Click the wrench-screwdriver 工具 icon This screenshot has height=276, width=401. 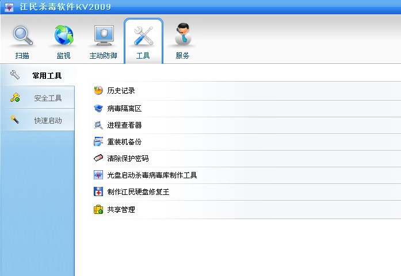pyautogui.click(x=143, y=36)
